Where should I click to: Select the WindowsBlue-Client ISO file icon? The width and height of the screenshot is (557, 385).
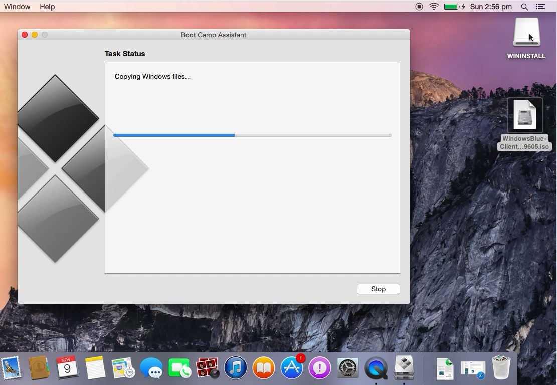tap(525, 115)
